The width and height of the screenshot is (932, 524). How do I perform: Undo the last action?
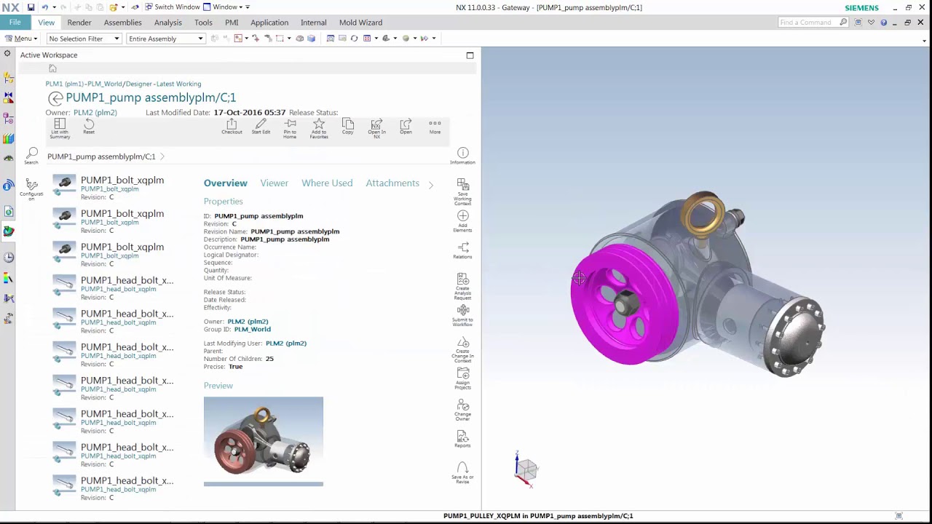pos(44,7)
